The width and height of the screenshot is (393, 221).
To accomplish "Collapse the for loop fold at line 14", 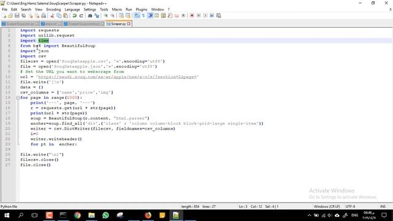I will (18, 98).
